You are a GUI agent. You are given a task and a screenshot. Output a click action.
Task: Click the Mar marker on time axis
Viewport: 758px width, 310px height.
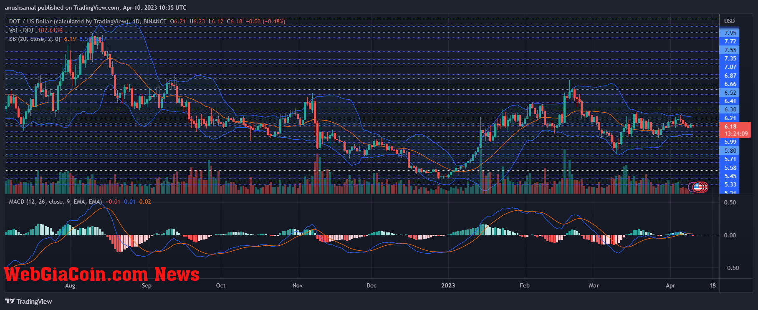click(x=594, y=285)
